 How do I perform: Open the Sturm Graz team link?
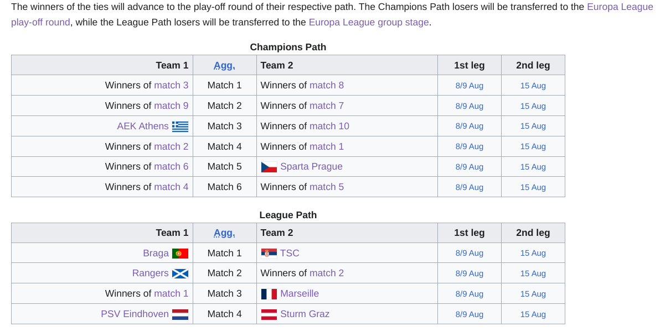(x=305, y=314)
